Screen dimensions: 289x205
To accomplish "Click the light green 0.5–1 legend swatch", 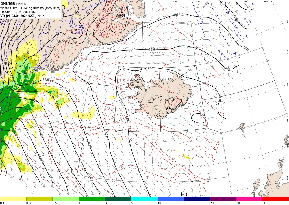I will coord(66,199).
